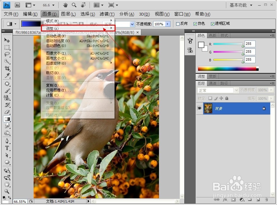Open the 调整(A) submenu

tap(78, 28)
